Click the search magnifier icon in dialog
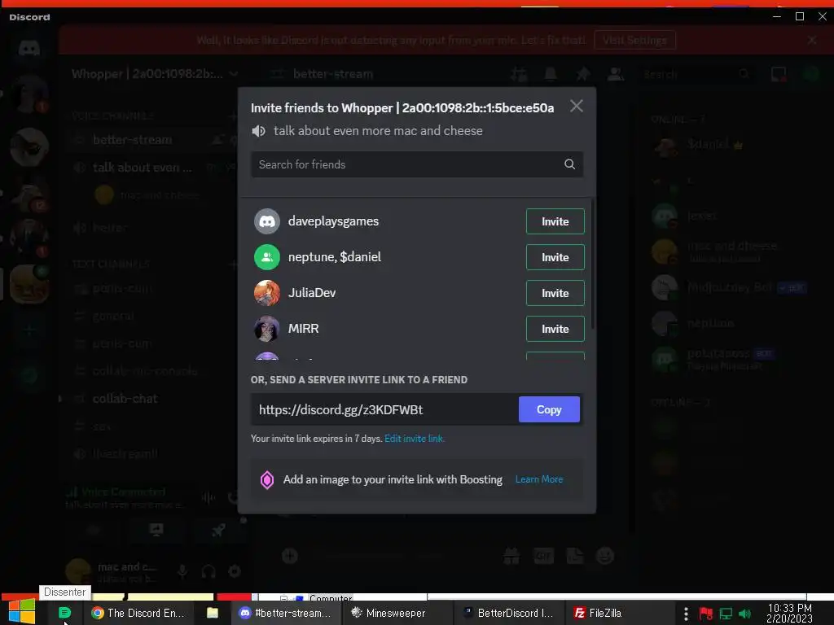This screenshot has height=625, width=834. 569,164
